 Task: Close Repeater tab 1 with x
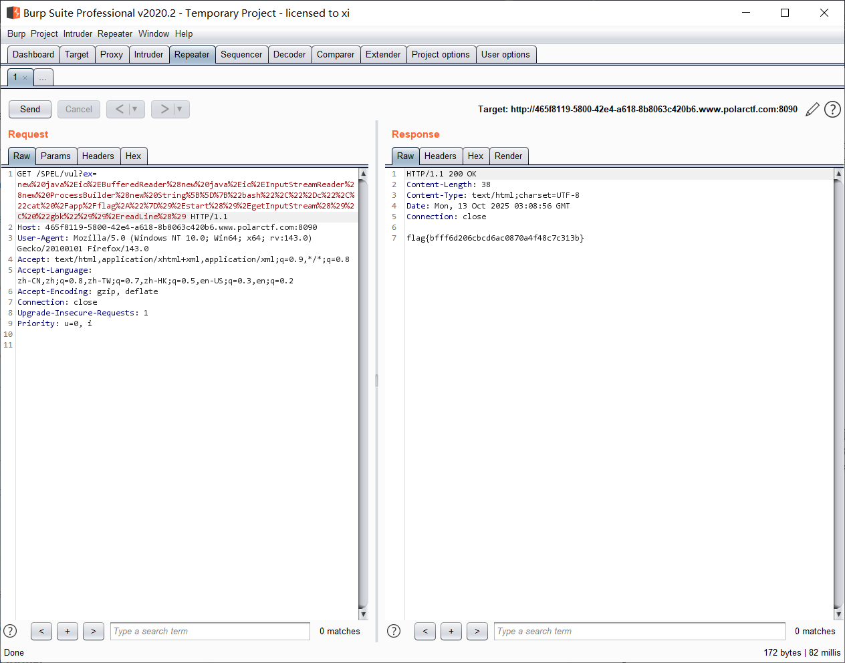(x=25, y=78)
